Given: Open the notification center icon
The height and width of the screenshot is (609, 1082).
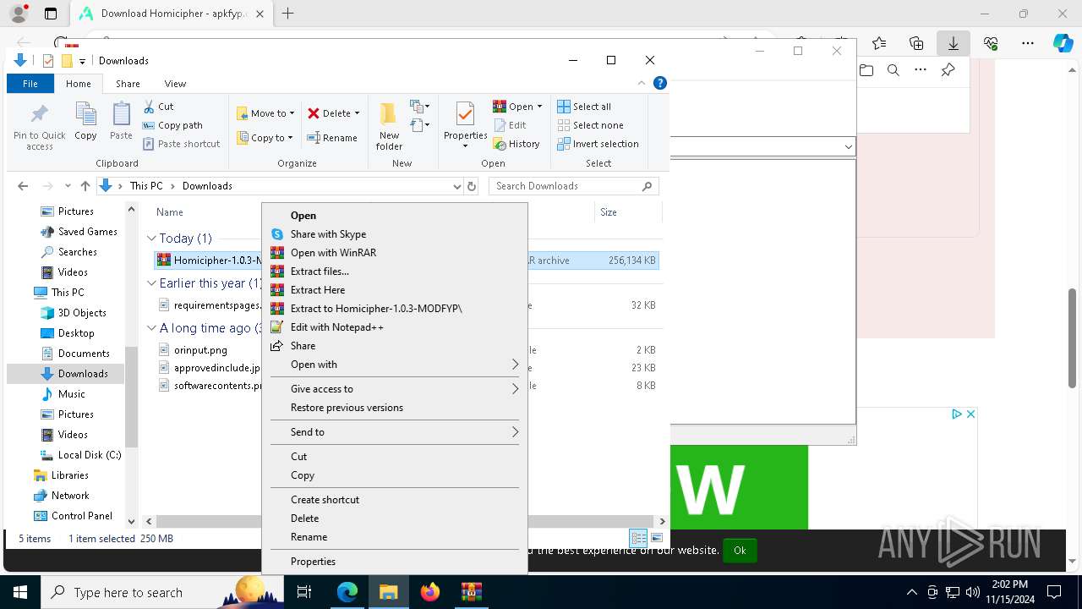Looking at the screenshot, I should tap(1054, 592).
